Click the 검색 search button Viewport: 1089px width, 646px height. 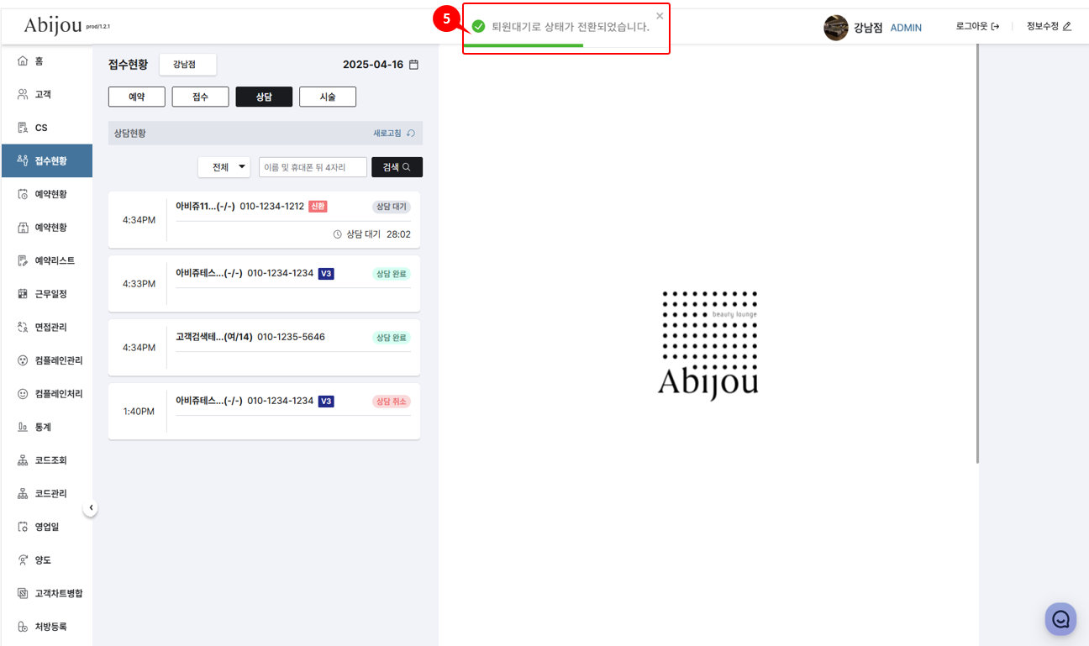pyautogui.click(x=397, y=167)
